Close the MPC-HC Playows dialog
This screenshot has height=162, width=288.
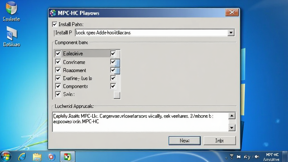click(232, 12)
